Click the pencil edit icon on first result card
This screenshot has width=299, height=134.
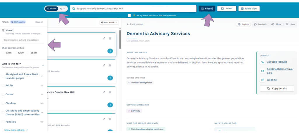(104, 38)
